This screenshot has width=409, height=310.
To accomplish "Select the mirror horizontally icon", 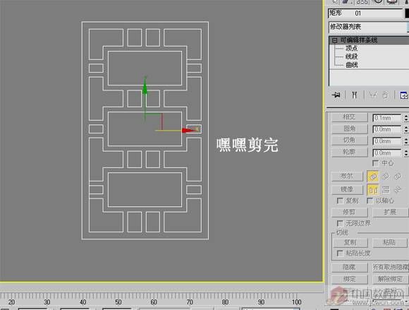I will point(373,190).
